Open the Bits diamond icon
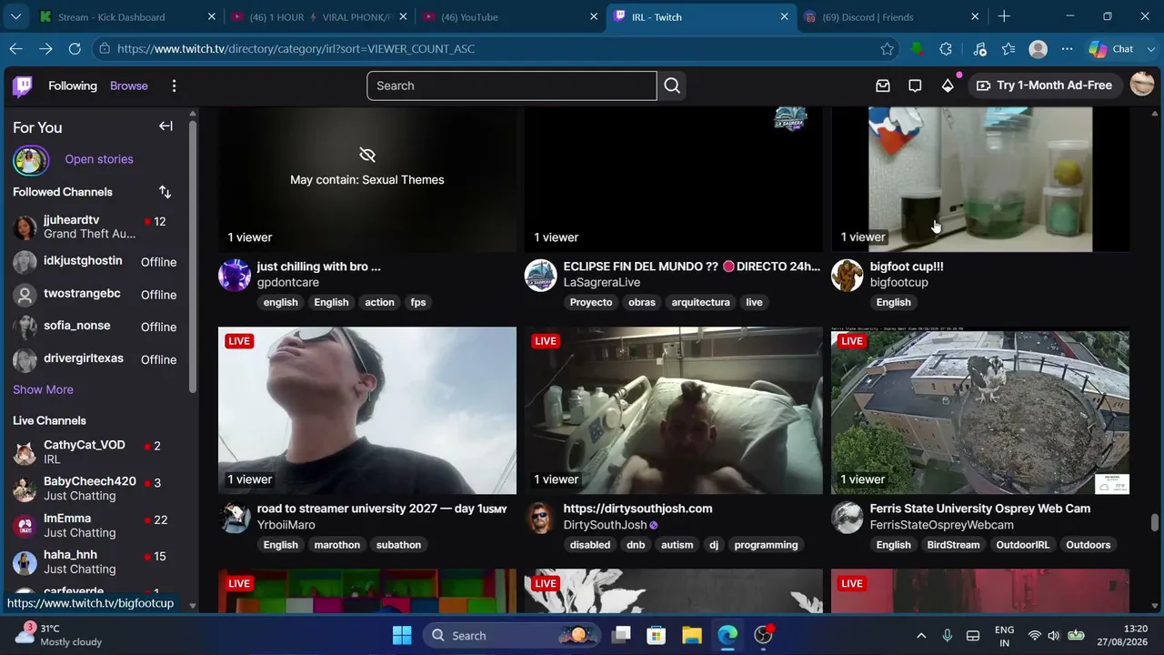 click(948, 86)
